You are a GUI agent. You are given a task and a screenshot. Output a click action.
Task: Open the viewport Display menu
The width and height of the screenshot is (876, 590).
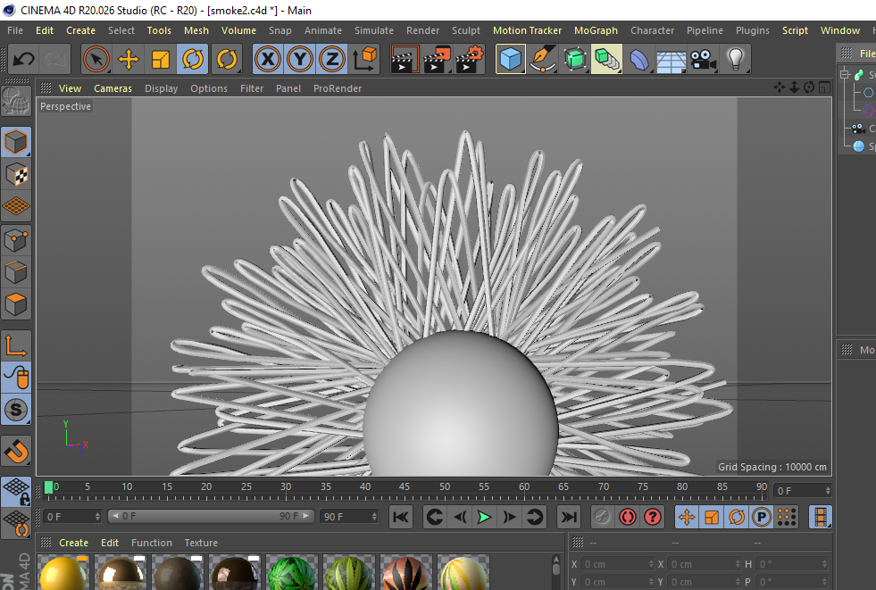[x=161, y=88]
